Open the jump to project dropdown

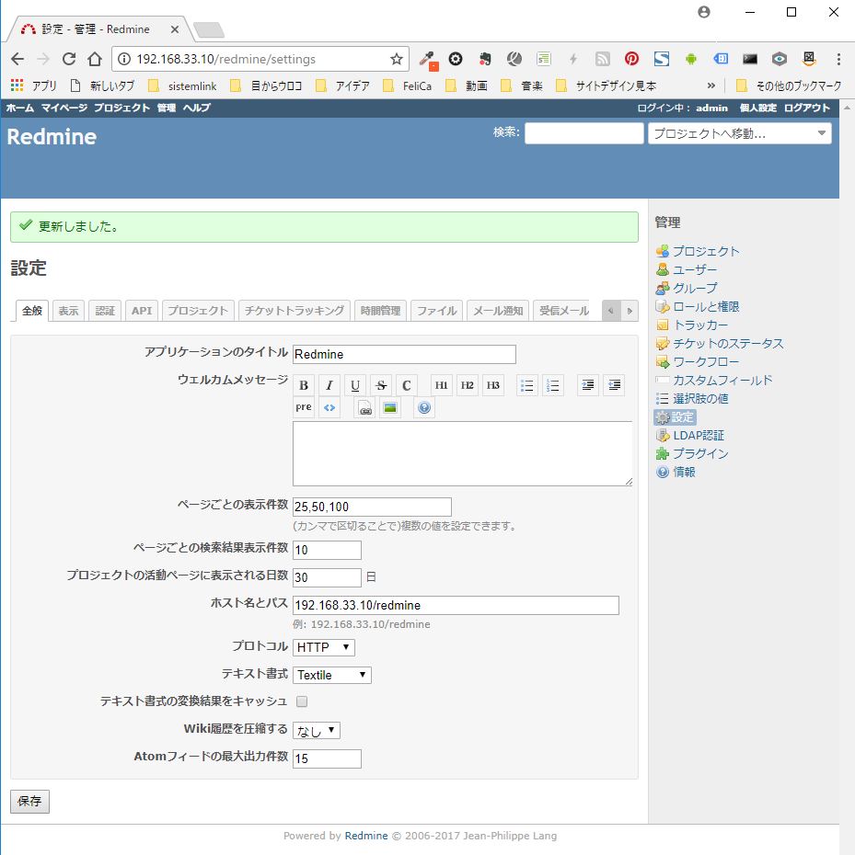click(x=740, y=133)
